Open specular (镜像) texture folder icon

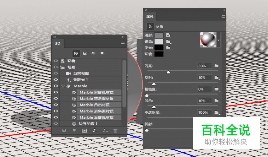(x=168, y=41)
